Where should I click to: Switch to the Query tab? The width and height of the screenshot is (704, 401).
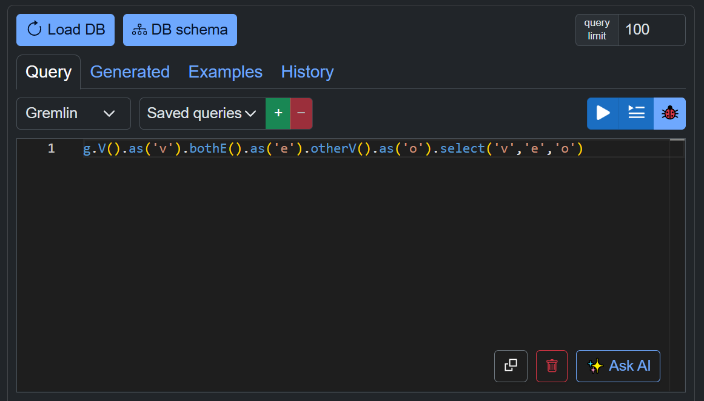pyautogui.click(x=49, y=71)
